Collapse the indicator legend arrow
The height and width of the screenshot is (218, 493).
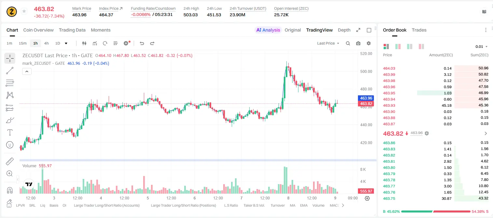point(27,71)
